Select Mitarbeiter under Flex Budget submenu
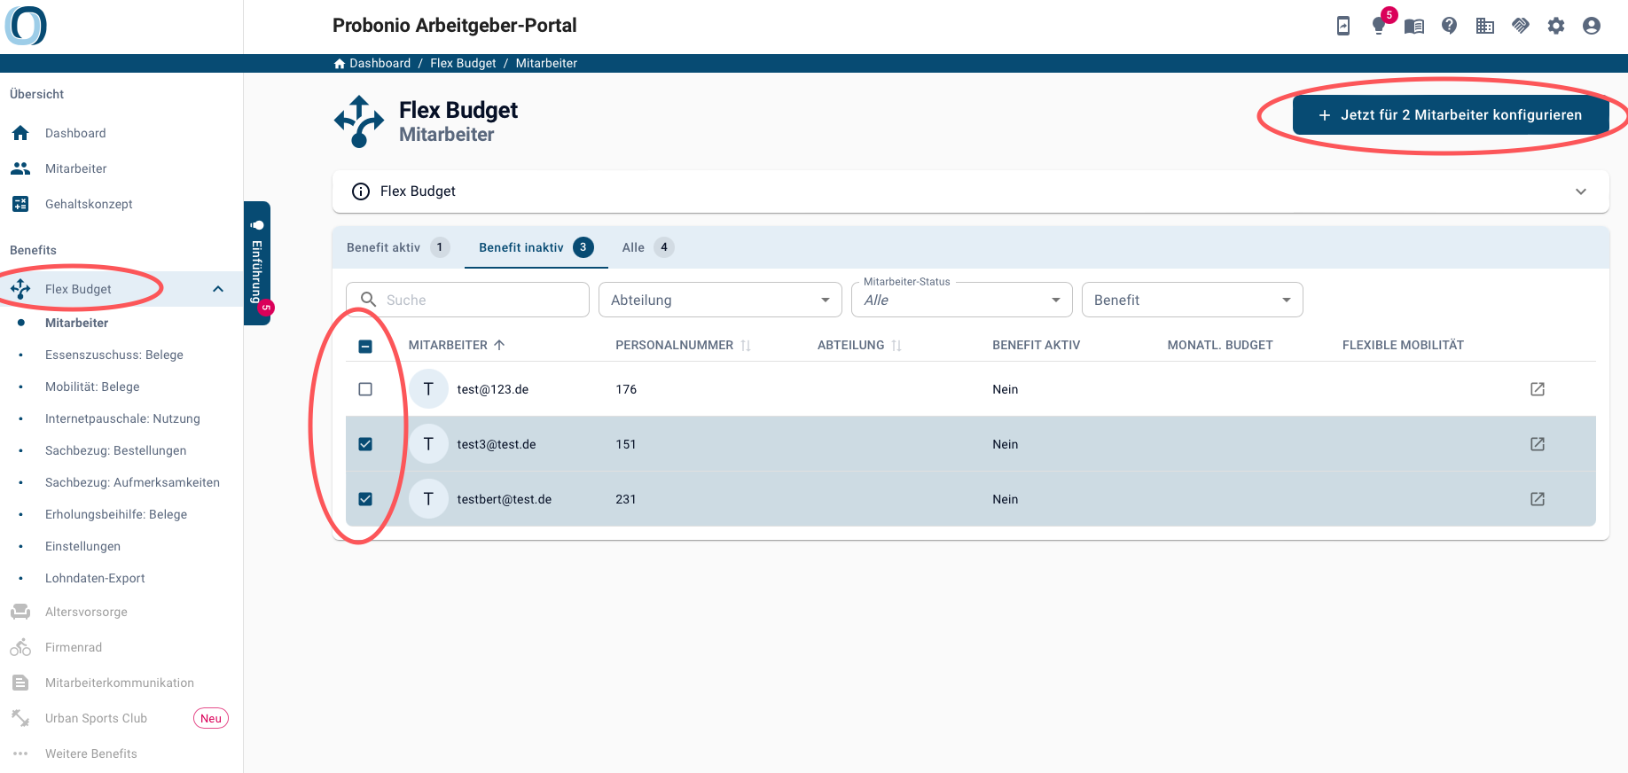Screen dimensions: 1628x773 (76, 323)
